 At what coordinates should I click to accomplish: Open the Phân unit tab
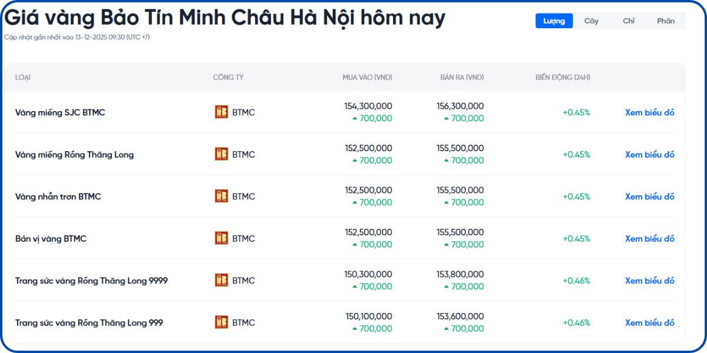pos(666,21)
